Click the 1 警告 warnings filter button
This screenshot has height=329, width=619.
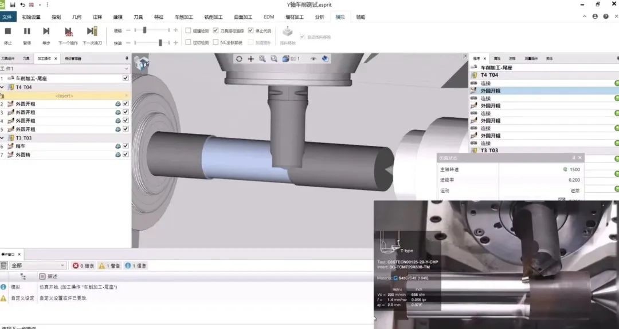[108, 265]
